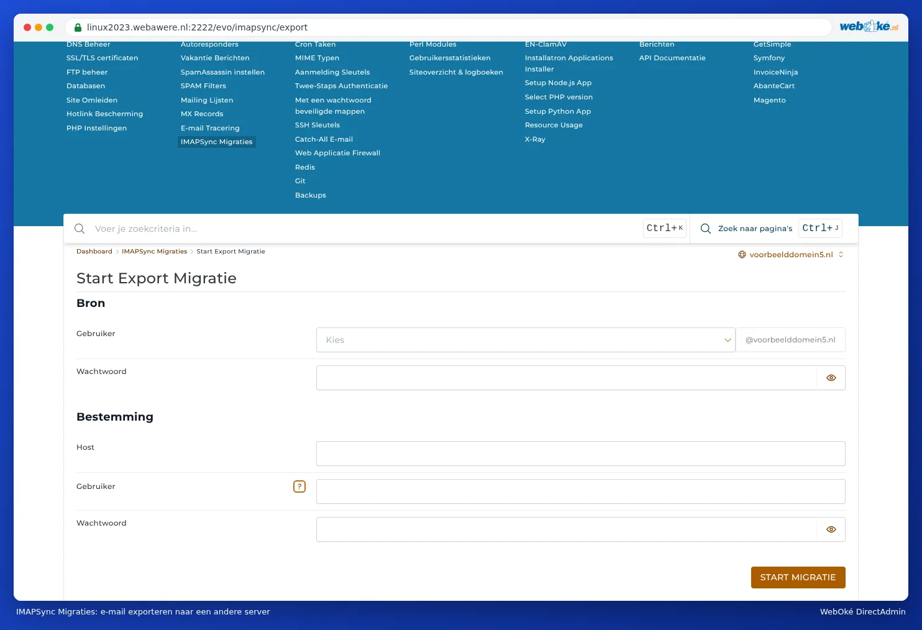Viewport: 922px width, 630px height.
Task: Open IMAPSync Migraties menu item
Action: point(217,142)
